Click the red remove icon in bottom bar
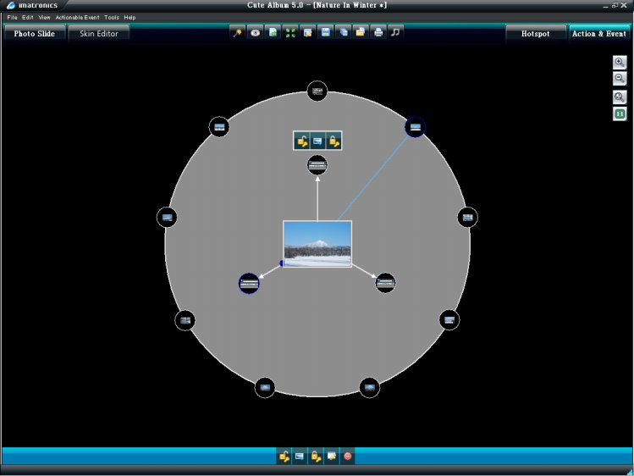This screenshot has width=634, height=476. 348,457
